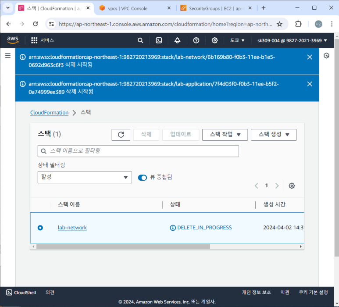Open CloudShell from the footer
This screenshot has width=339, height=307.
(21, 293)
